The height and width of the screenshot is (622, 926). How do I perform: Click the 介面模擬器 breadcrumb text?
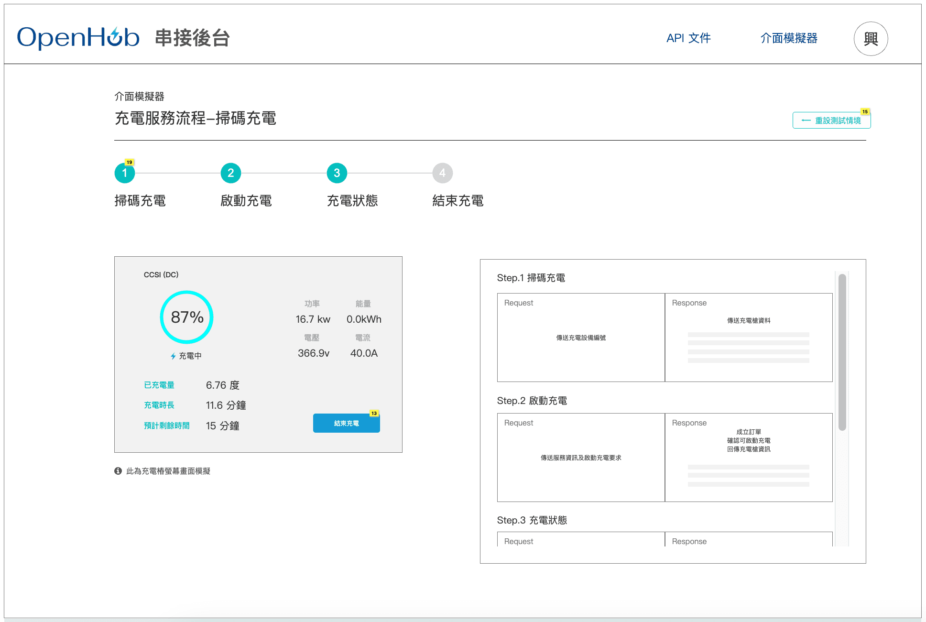point(139,97)
